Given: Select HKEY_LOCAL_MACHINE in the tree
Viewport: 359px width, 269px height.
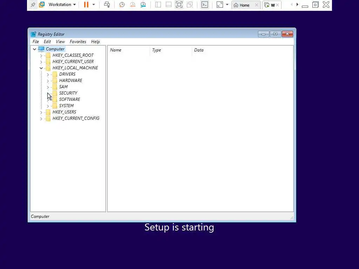Looking at the screenshot, I should 75,68.
